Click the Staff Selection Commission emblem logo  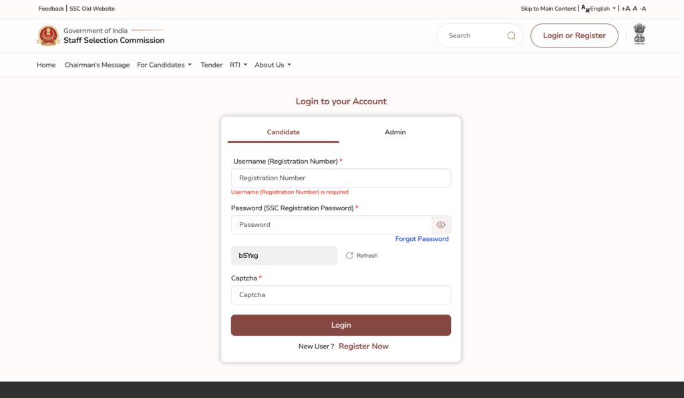click(x=48, y=35)
